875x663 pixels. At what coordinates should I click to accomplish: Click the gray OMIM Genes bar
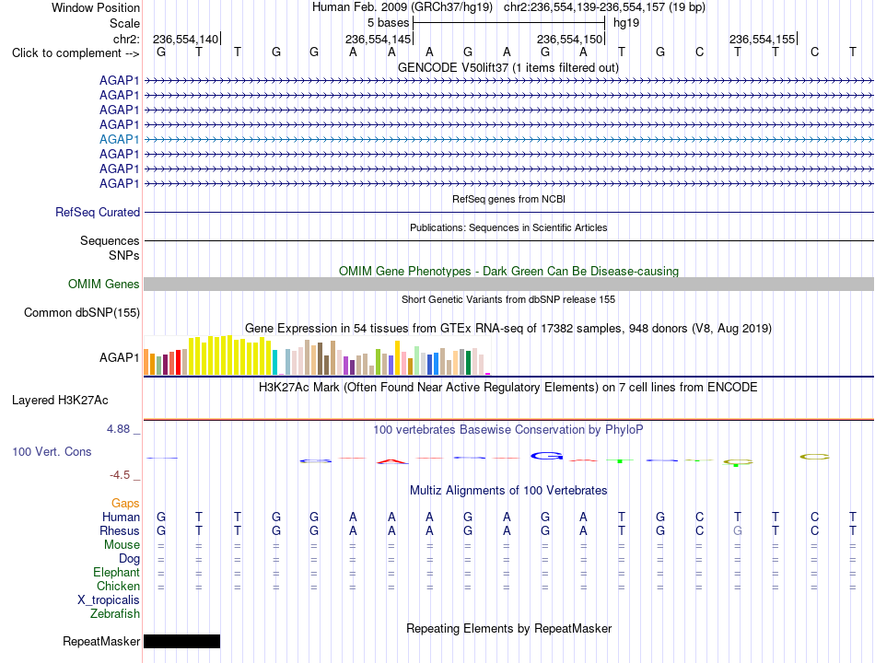point(508,284)
